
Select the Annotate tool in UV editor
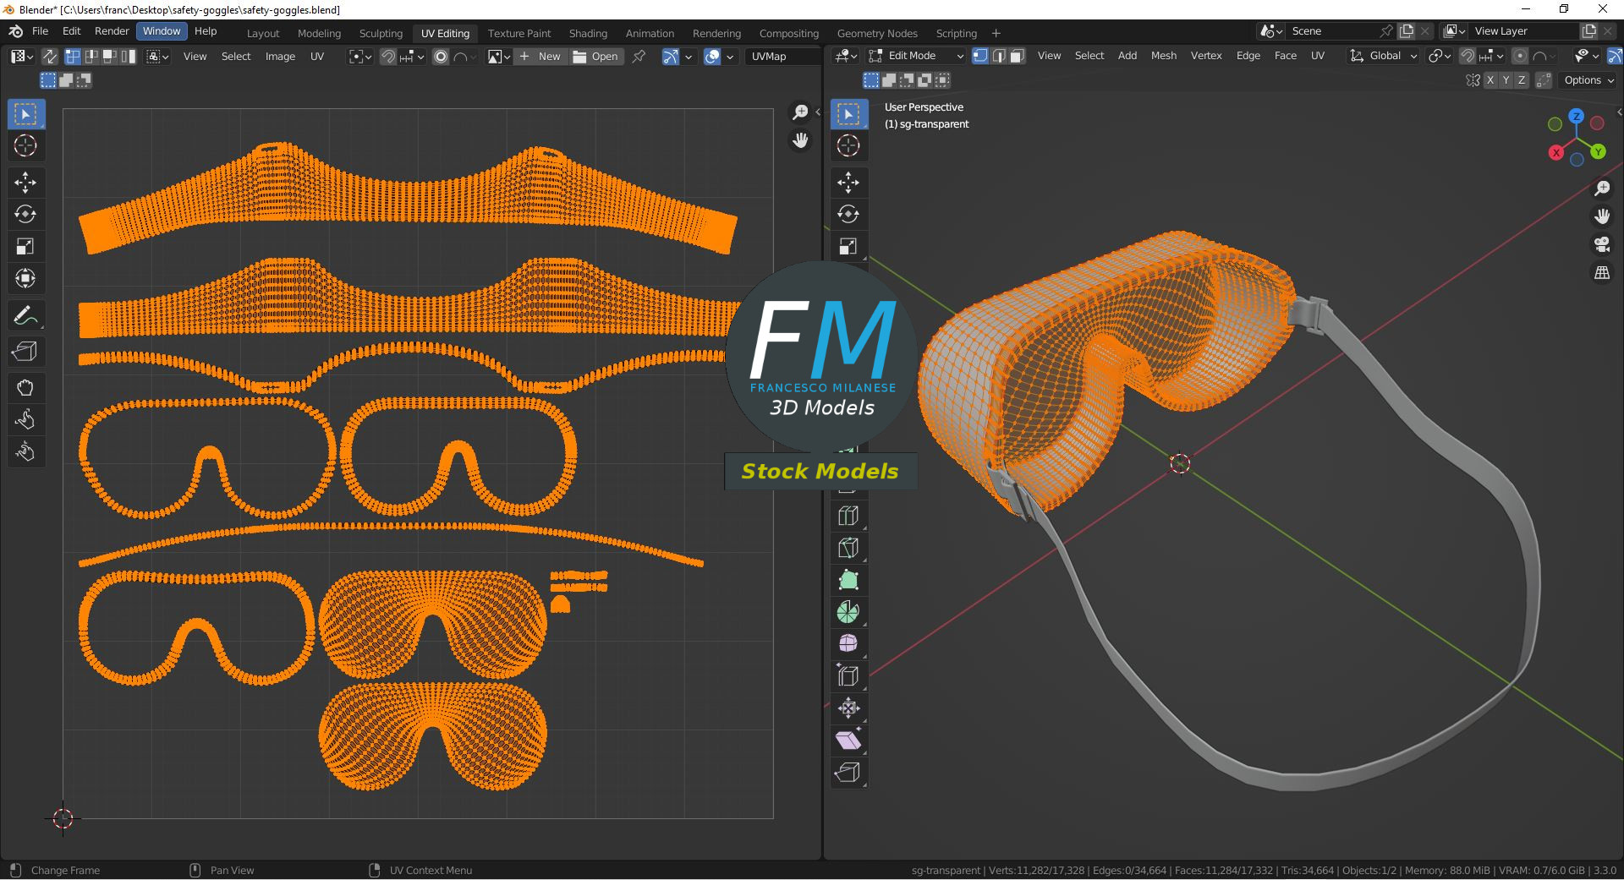pos(25,316)
